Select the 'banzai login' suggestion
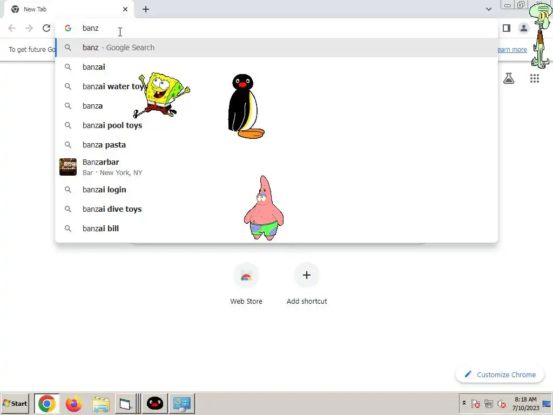Image resolution: width=553 pixels, height=415 pixels. [x=276, y=190]
